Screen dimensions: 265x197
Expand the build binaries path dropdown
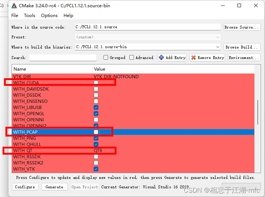[218, 47]
